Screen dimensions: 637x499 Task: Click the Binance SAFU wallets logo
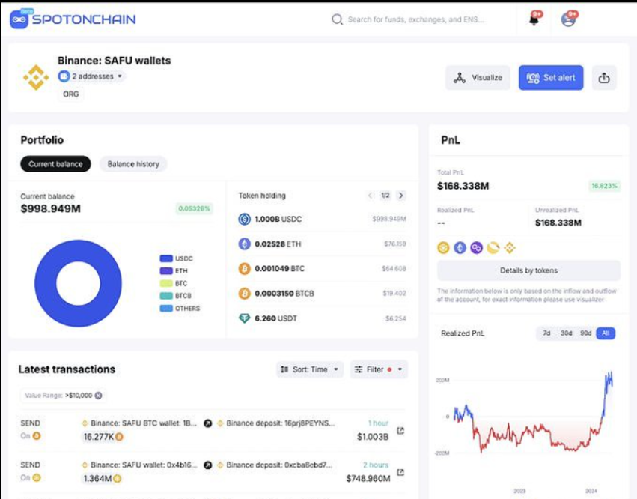(x=36, y=77)
